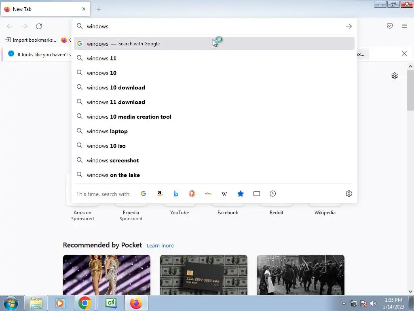Search history via clock icon
Viewport: 414px width, 311px height.
[x=273, y=194]
